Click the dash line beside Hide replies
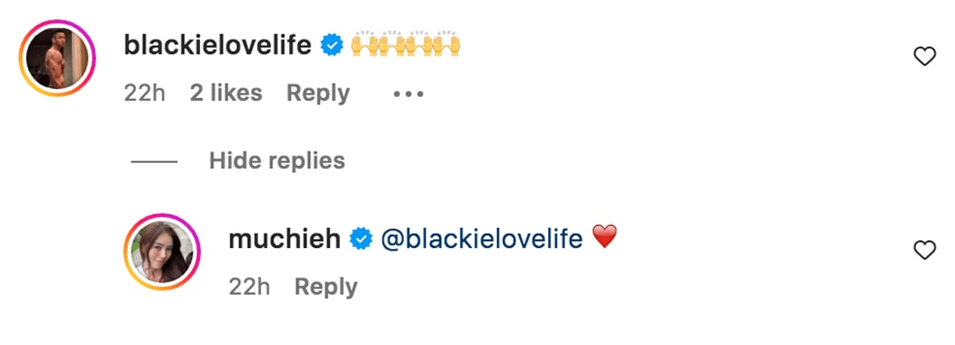The width and height of the screenshot is (955, 345). [154, 161]
